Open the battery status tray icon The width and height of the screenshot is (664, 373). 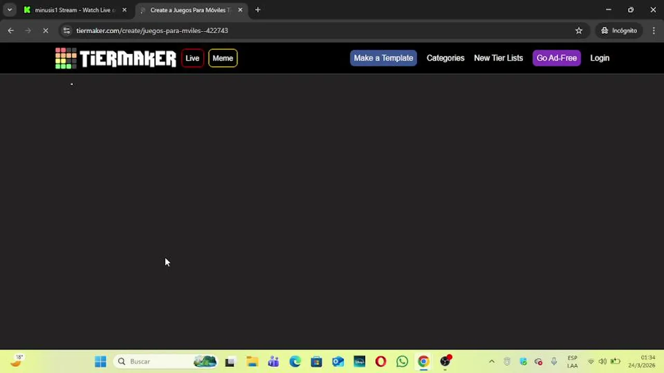[x=615, y=362]
